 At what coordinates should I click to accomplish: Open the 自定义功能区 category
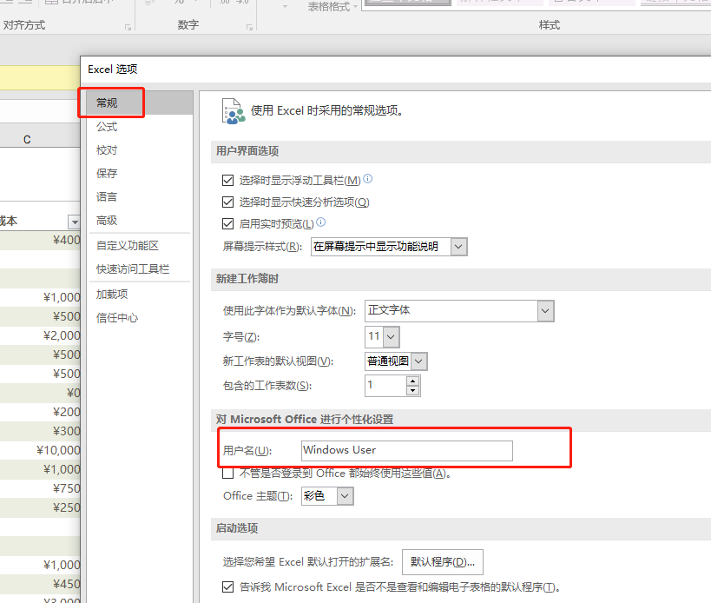click(x=128, y=246)
